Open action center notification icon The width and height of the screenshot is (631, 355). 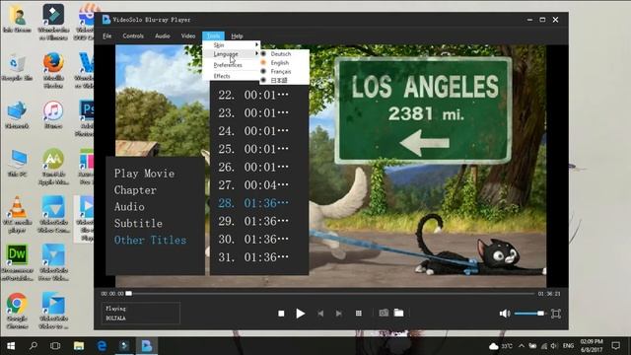(x=615, y=346)
